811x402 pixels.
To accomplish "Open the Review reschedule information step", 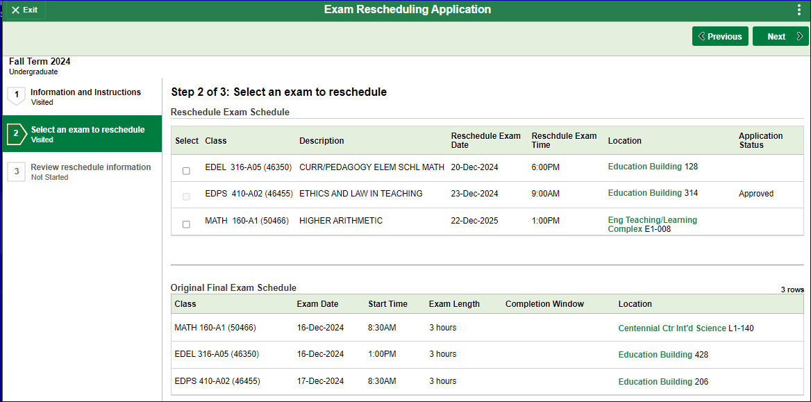I will 90,167.
